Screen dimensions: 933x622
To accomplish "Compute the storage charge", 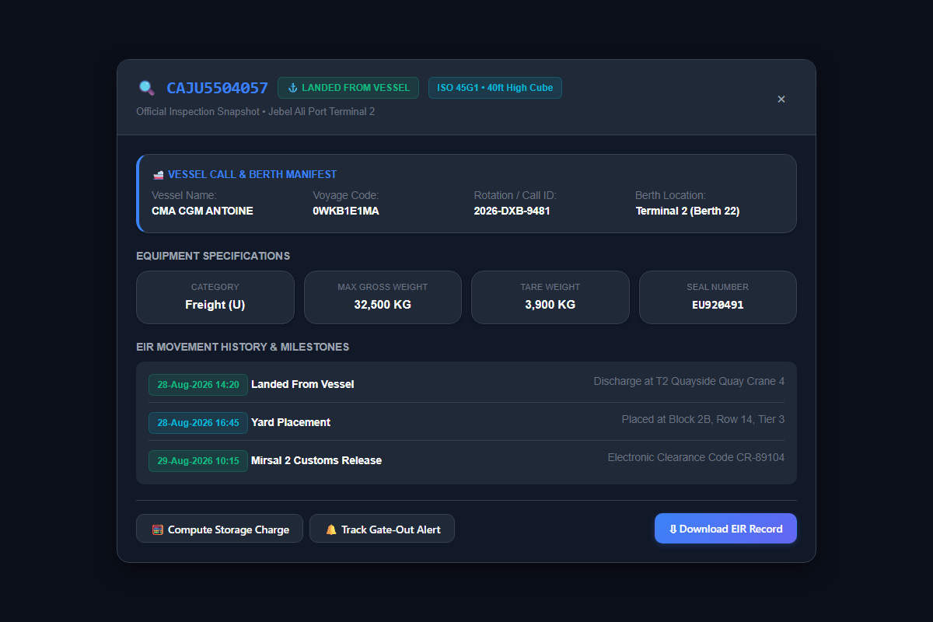I will click(x=219, y=529).
